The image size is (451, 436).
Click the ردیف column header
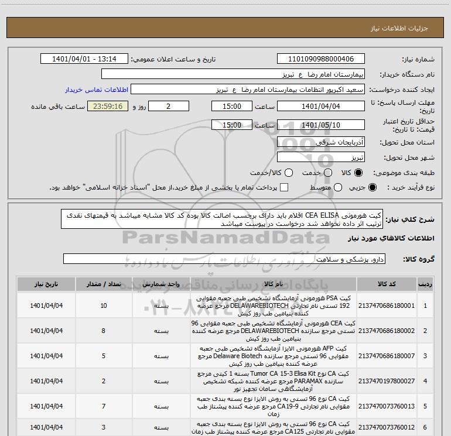click(x=425, y=284)
